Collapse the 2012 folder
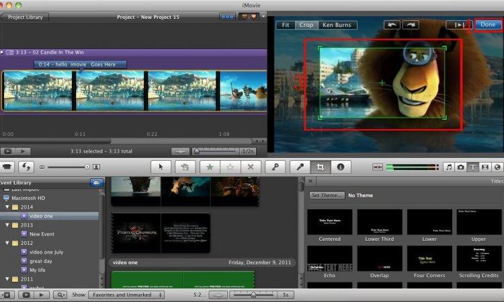 pos(7,243)
